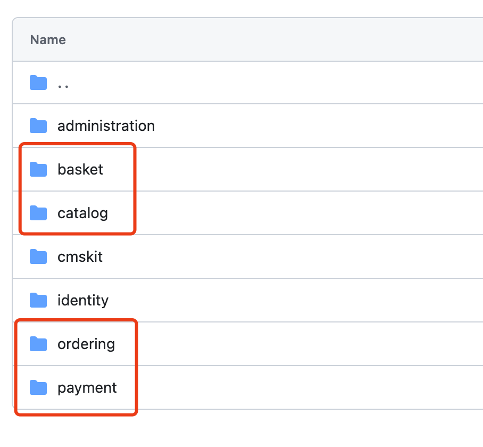Click the identity folder icon
The height and width of the screenshot is (447, 483).
coord(38,301)
